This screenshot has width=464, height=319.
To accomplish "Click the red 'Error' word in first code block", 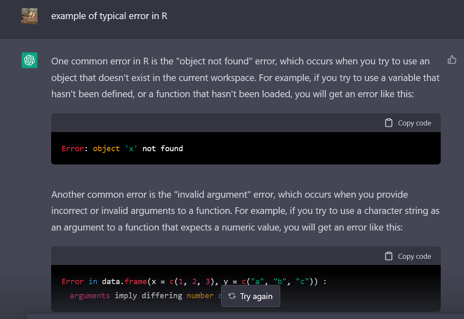I will 72,148.
